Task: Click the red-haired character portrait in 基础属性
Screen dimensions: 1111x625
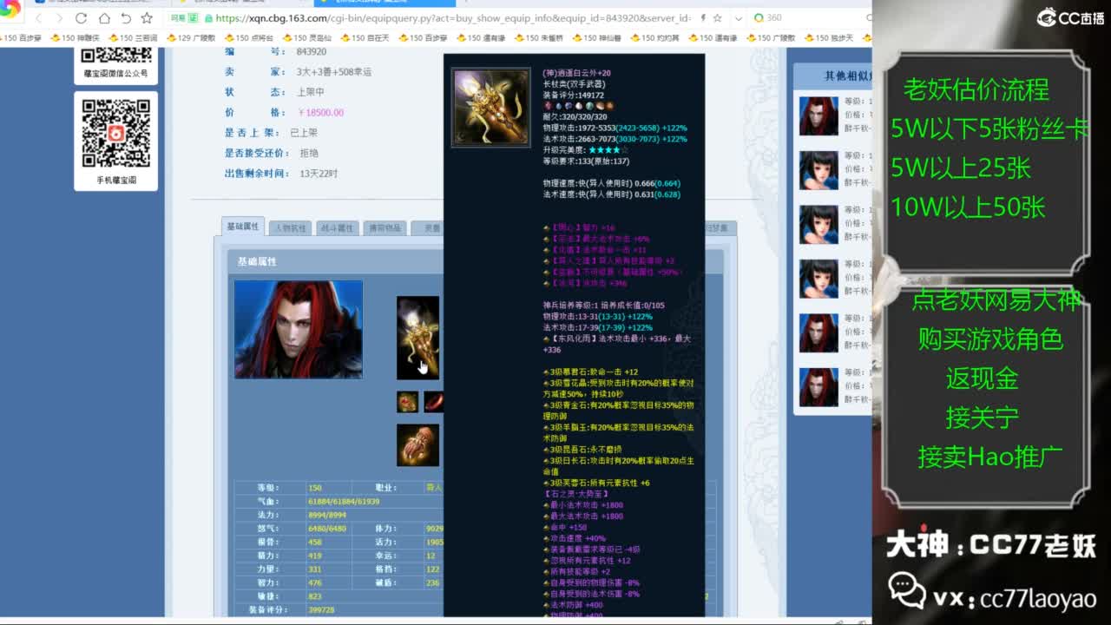Action: point(299,329)
